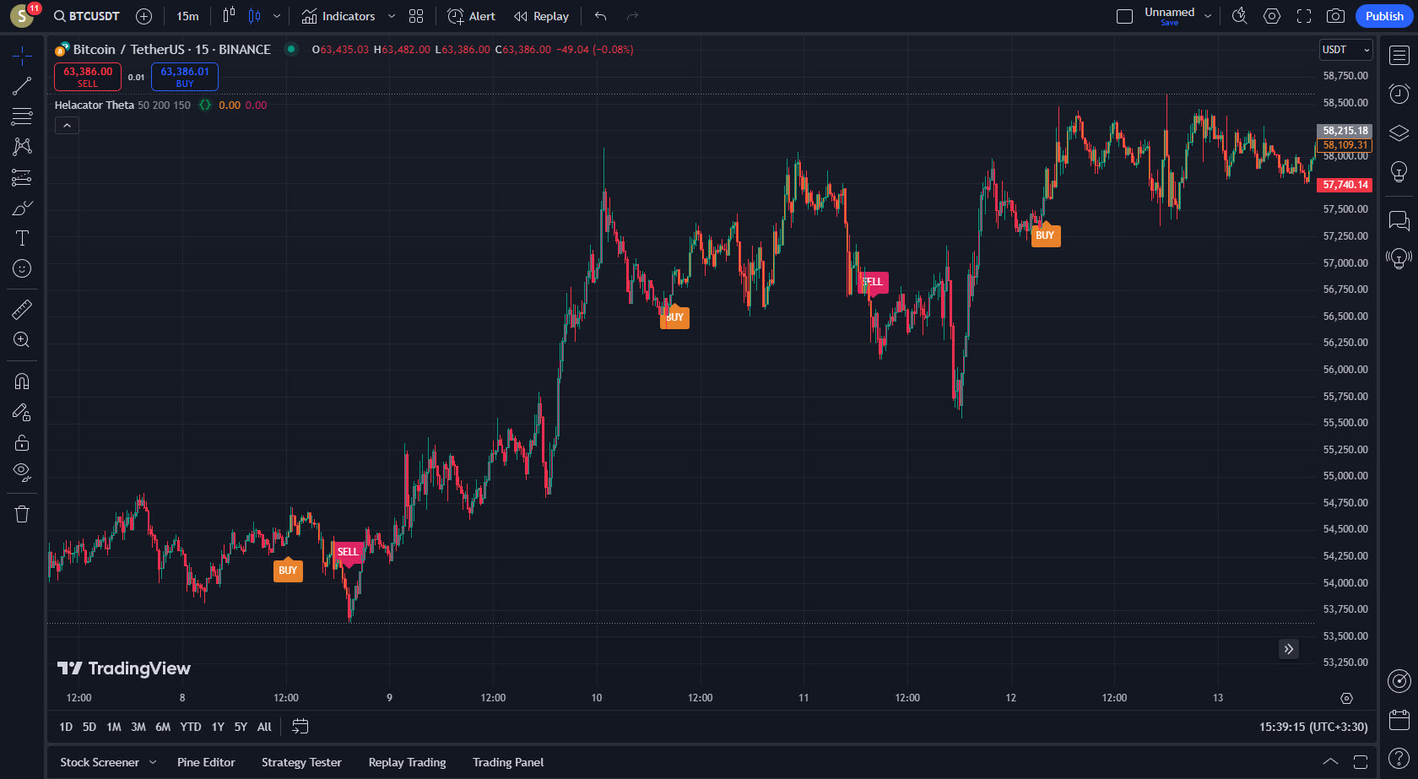Open the watchlist panel icon

coord(1399,56)
